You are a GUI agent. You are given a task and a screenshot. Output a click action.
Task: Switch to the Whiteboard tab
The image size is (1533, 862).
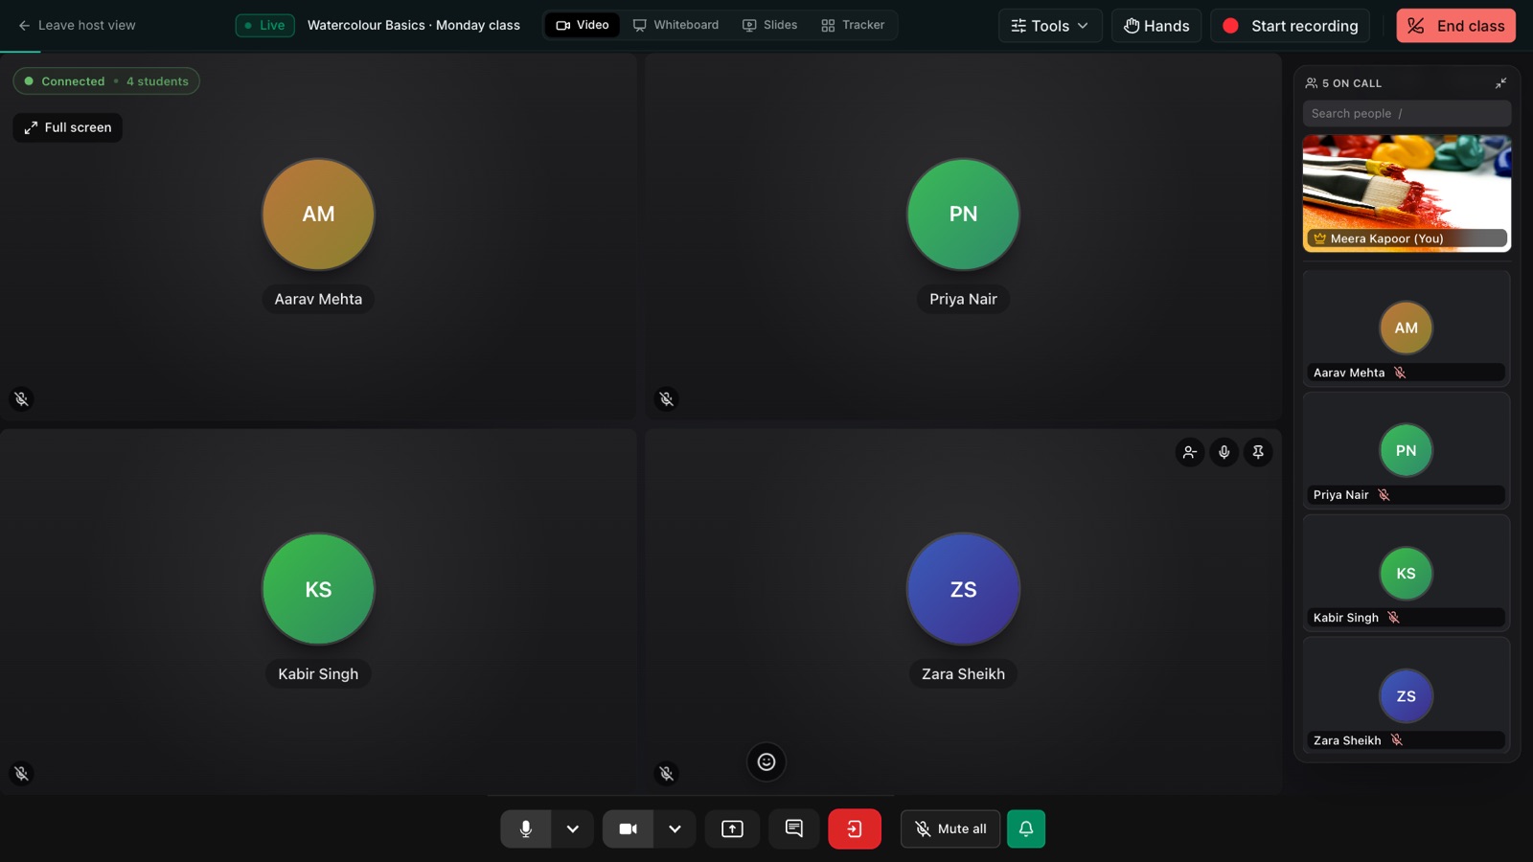coord(675,25)
